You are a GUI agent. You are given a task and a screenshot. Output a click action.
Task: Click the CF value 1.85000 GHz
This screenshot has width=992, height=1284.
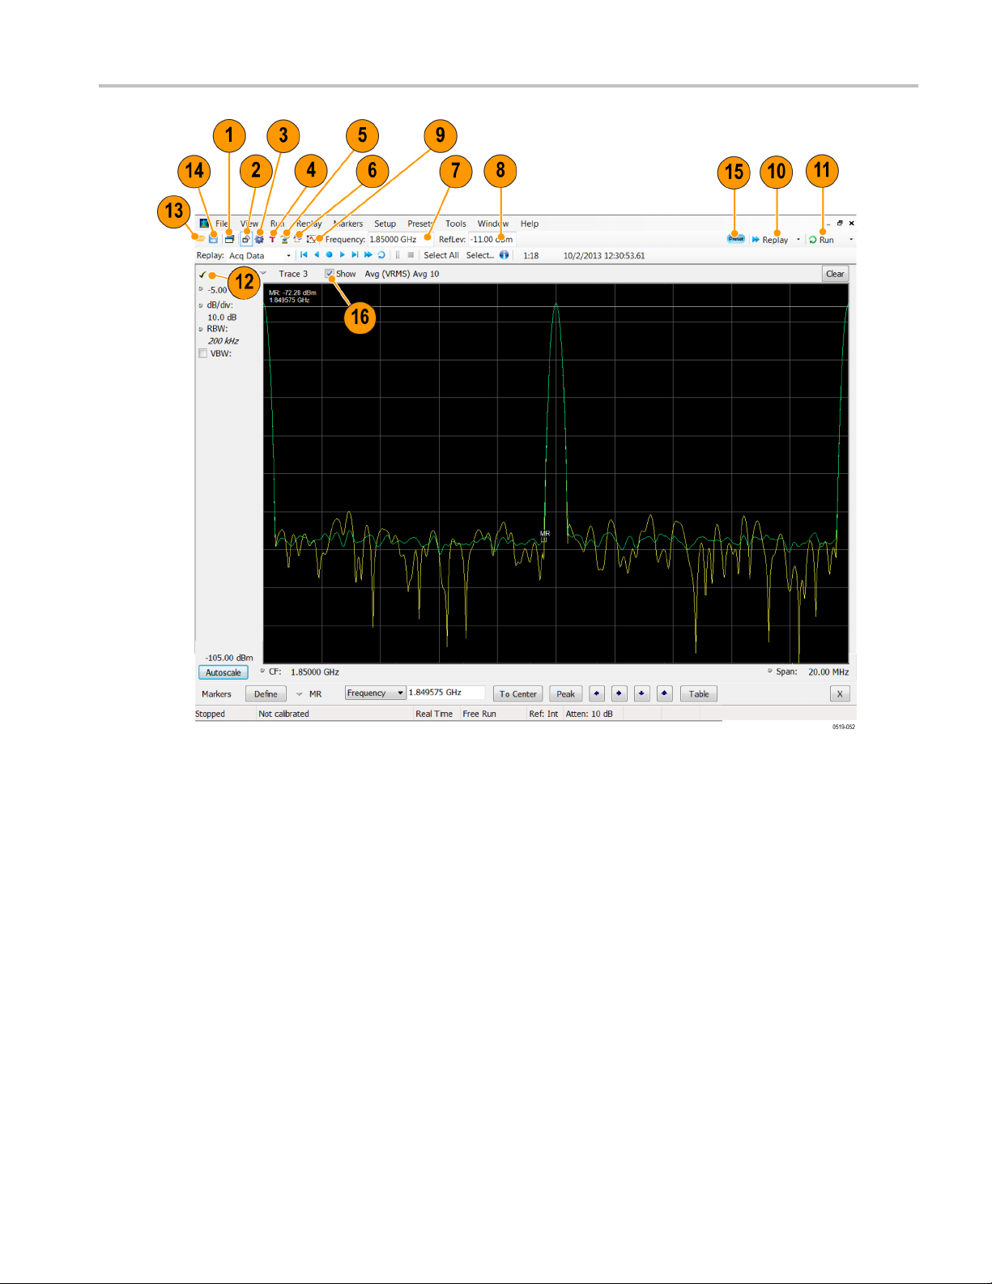point(315,672)
